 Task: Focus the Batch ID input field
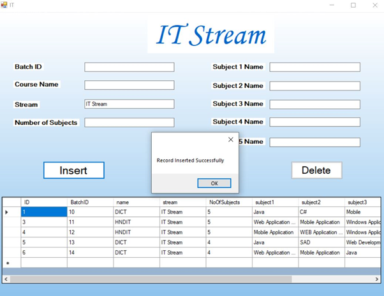coord(129,67)
